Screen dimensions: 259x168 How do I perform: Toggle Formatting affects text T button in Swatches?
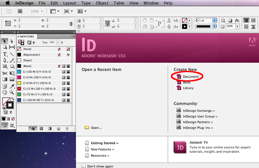tap(34, 43)
